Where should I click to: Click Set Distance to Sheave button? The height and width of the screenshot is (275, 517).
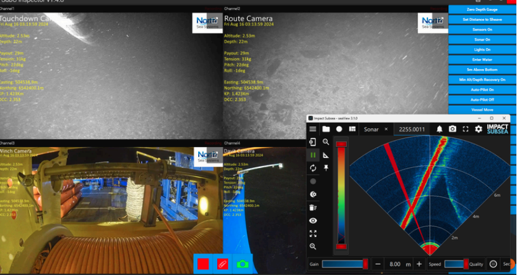482,20
